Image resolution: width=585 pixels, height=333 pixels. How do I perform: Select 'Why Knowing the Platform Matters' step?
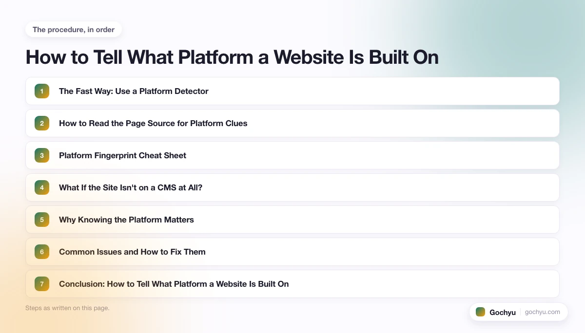126,220
